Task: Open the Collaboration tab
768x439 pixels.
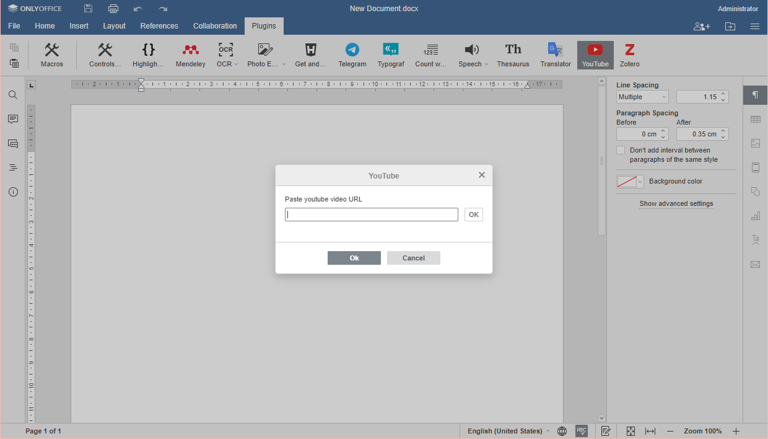Action: pos(215,26)
